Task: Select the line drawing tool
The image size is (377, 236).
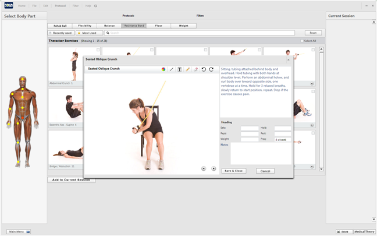Action: point(172,69)
